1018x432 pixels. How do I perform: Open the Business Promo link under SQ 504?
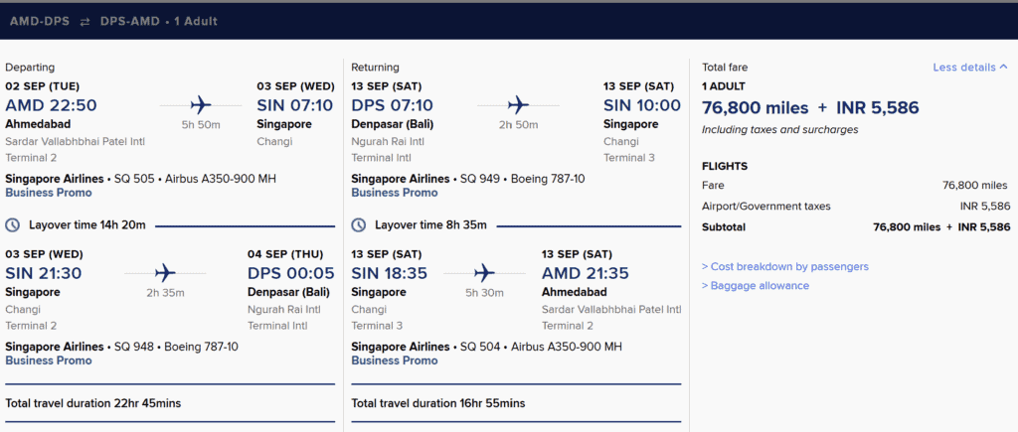[395, 360]
